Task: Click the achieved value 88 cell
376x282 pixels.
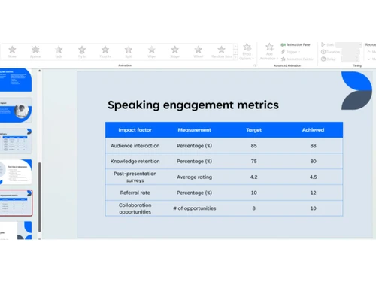Action: tap(313, 146)
